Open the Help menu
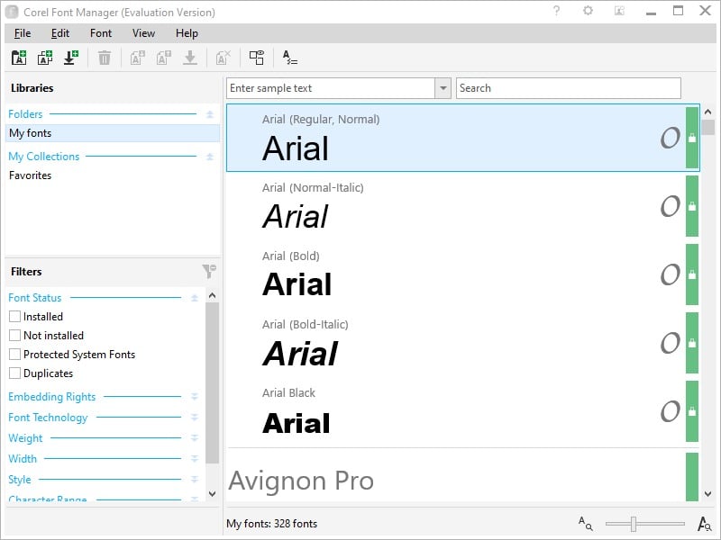 (187, 33)
